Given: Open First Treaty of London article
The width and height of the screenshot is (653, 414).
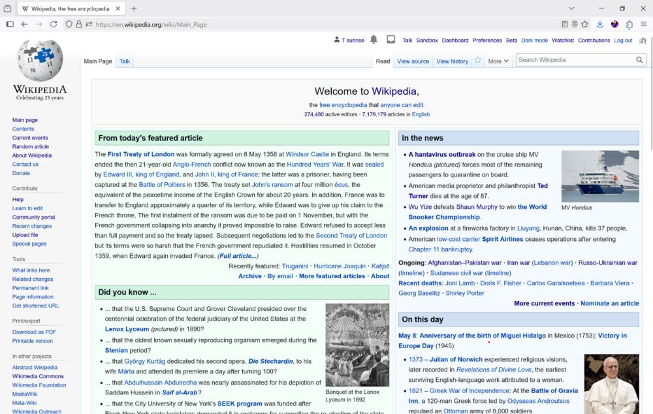Looking at the screenshot, I should pyautogui.click(x=141, y=154).
